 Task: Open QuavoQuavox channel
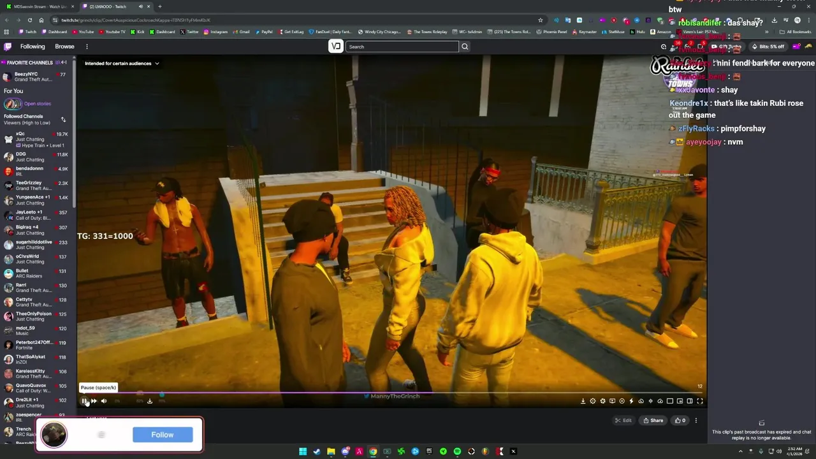click(37, 388)
